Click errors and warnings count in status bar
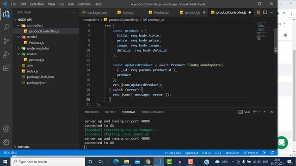 coord(11,153)
